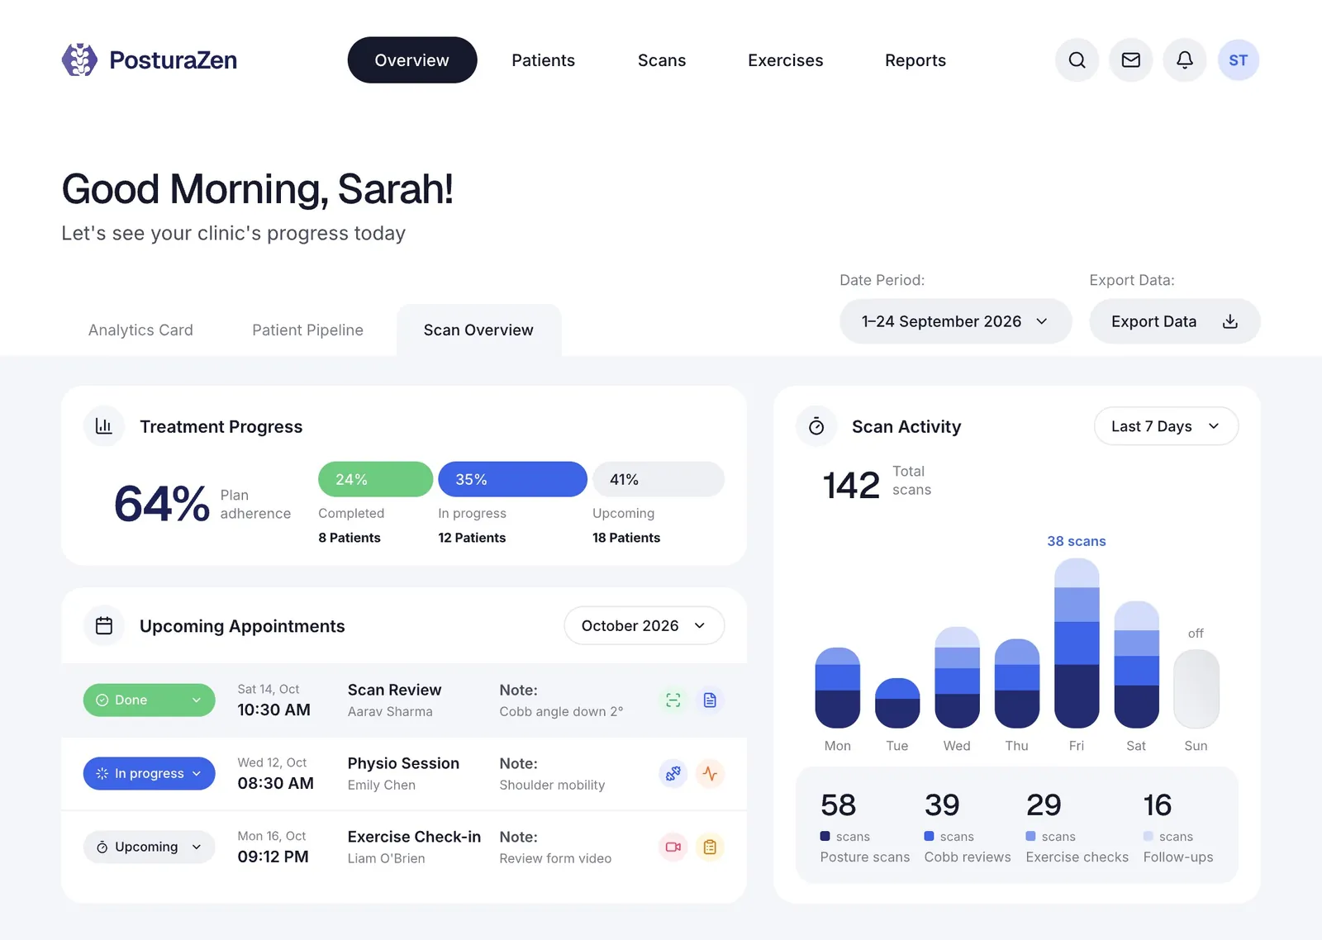Click the greyed Sun off bar

(x=1196, y=688)
